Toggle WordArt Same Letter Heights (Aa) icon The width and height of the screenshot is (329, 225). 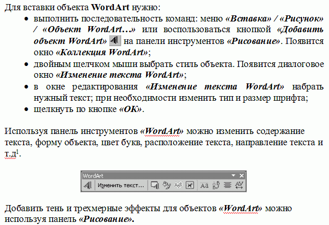204,185
